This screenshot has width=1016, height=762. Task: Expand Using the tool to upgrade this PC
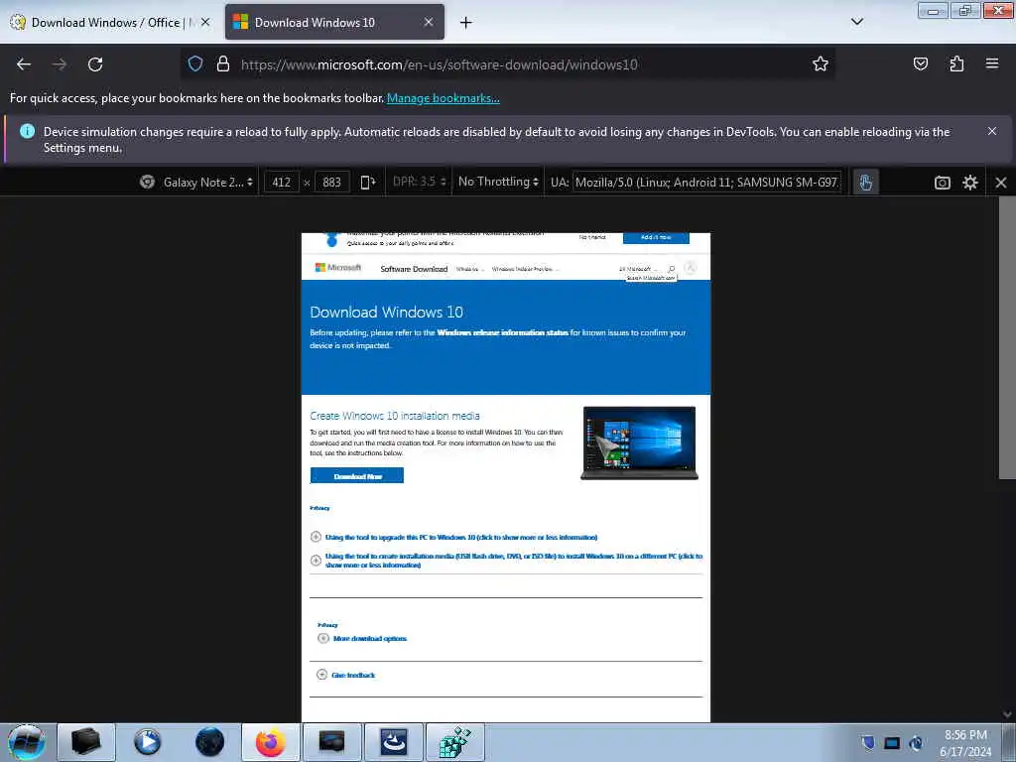point(460,537)
